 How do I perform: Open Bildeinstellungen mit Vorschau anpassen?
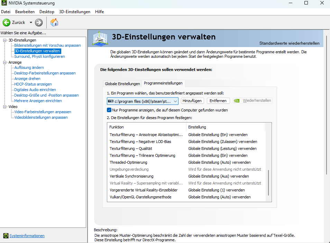(x=48, y=45)
